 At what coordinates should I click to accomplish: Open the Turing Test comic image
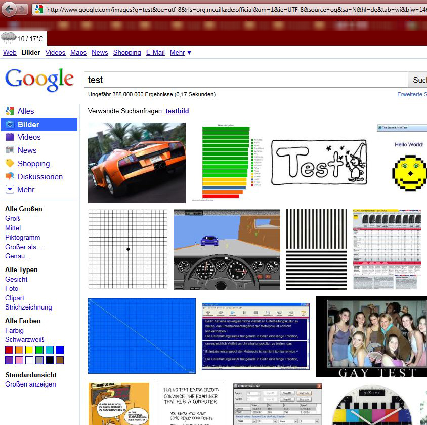pos(191,404)
